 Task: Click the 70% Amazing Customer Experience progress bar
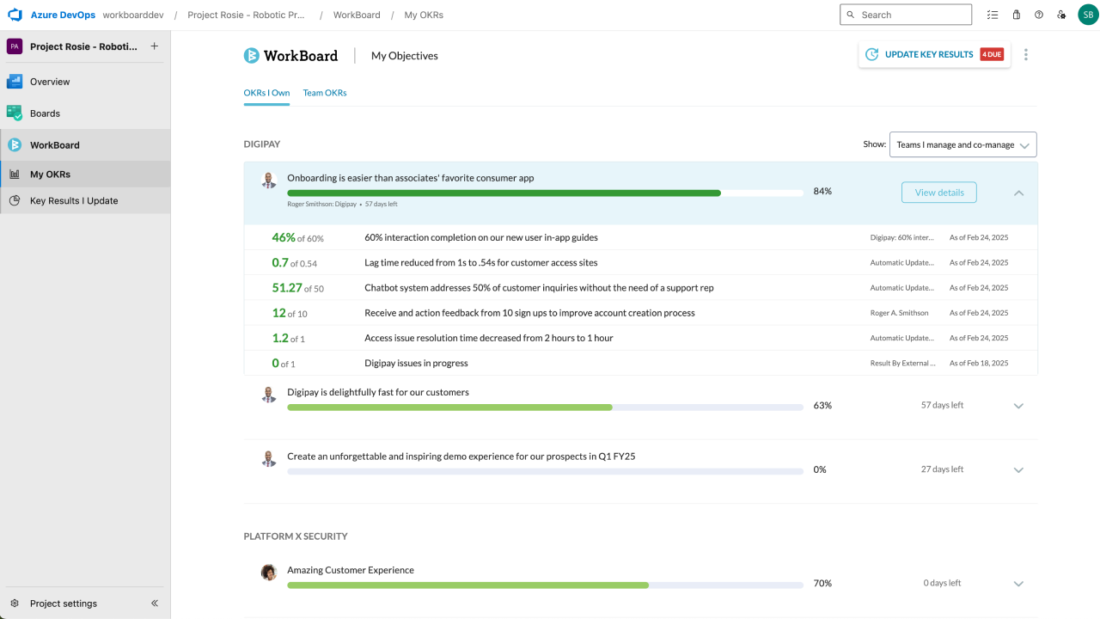(x=545, y=585)
